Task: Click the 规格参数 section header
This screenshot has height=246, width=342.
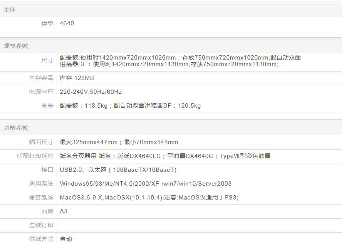Action: click(x=16, y=46)
